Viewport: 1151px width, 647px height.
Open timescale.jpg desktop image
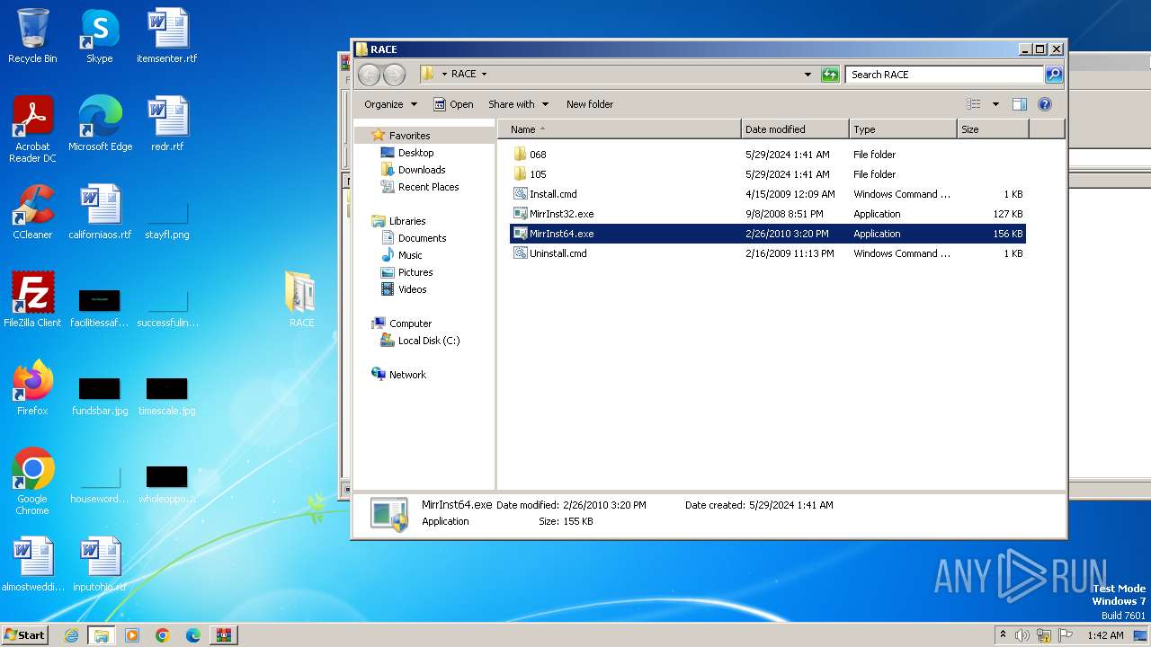coord(167,395)
